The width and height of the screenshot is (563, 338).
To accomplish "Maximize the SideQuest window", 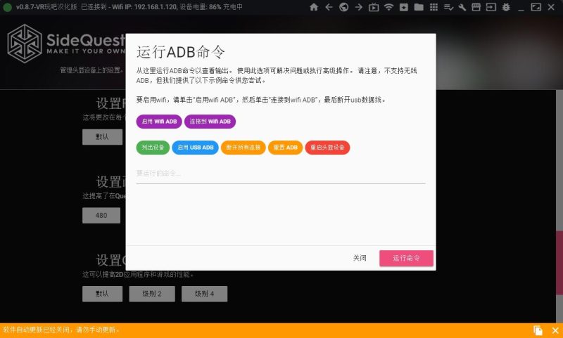I will pos(536,7).
